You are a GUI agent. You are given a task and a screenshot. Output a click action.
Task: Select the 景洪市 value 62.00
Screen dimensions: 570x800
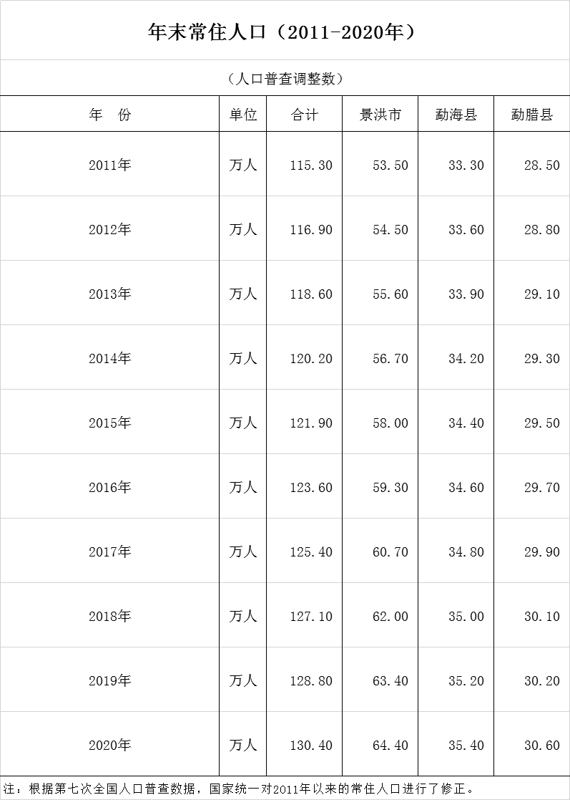point(390,617)
